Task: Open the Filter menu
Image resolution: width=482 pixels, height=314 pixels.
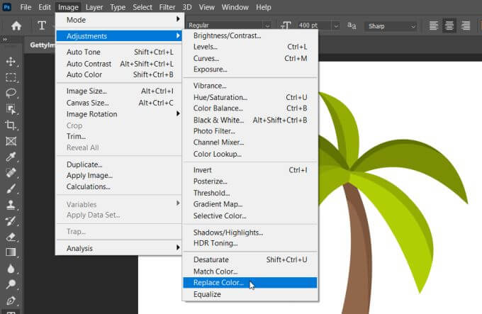Action: tap(167, 7)
